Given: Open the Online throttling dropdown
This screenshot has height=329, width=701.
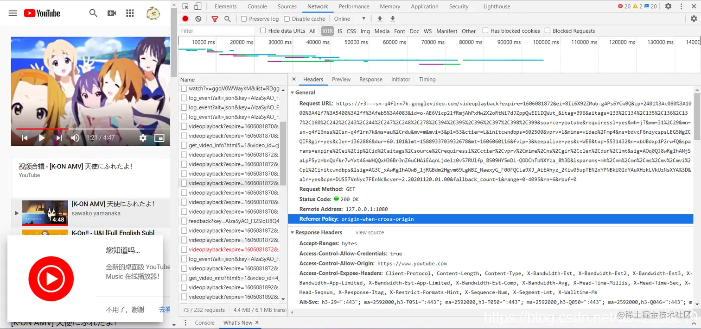Looking at the screenshot, I should point(350,19).
